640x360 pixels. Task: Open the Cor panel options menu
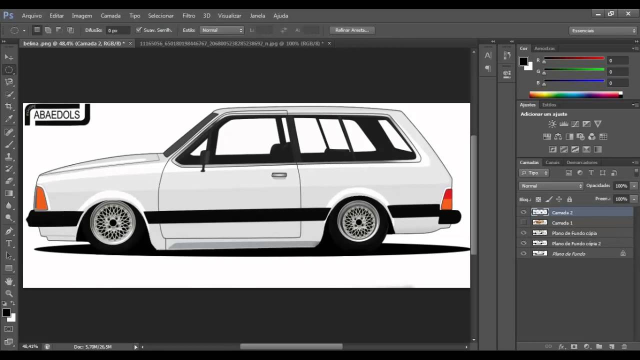coord(635,48)
